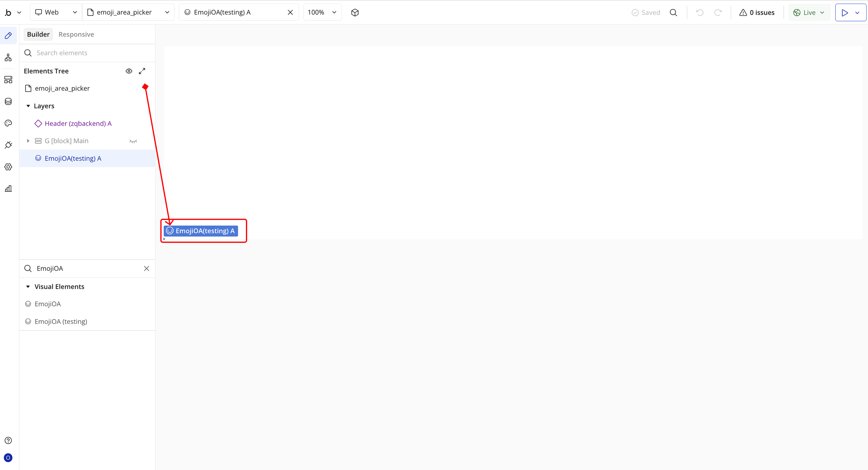Open the 100% zoom dropdown
Viewport: 868px width, 470px height.
click(322, 12)
